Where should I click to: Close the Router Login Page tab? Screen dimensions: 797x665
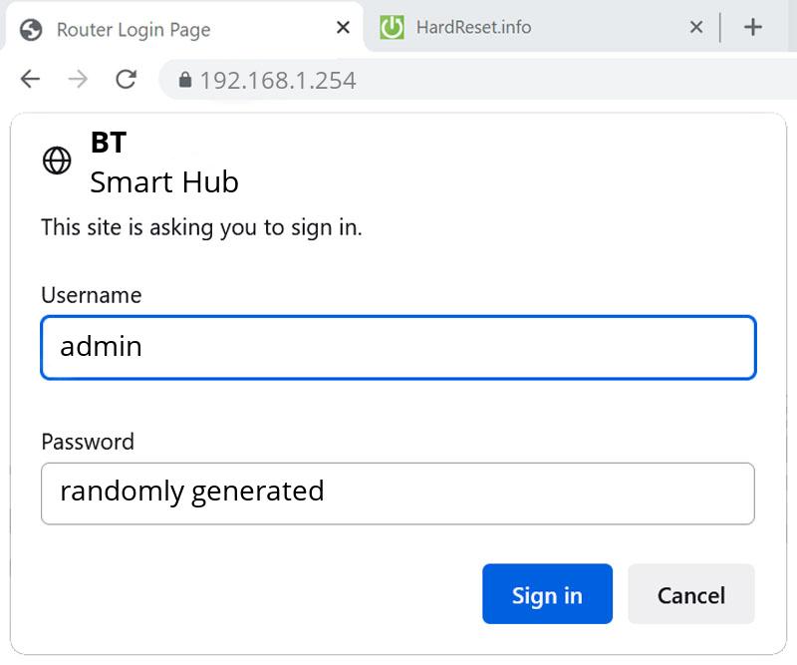tap(343, 28)
